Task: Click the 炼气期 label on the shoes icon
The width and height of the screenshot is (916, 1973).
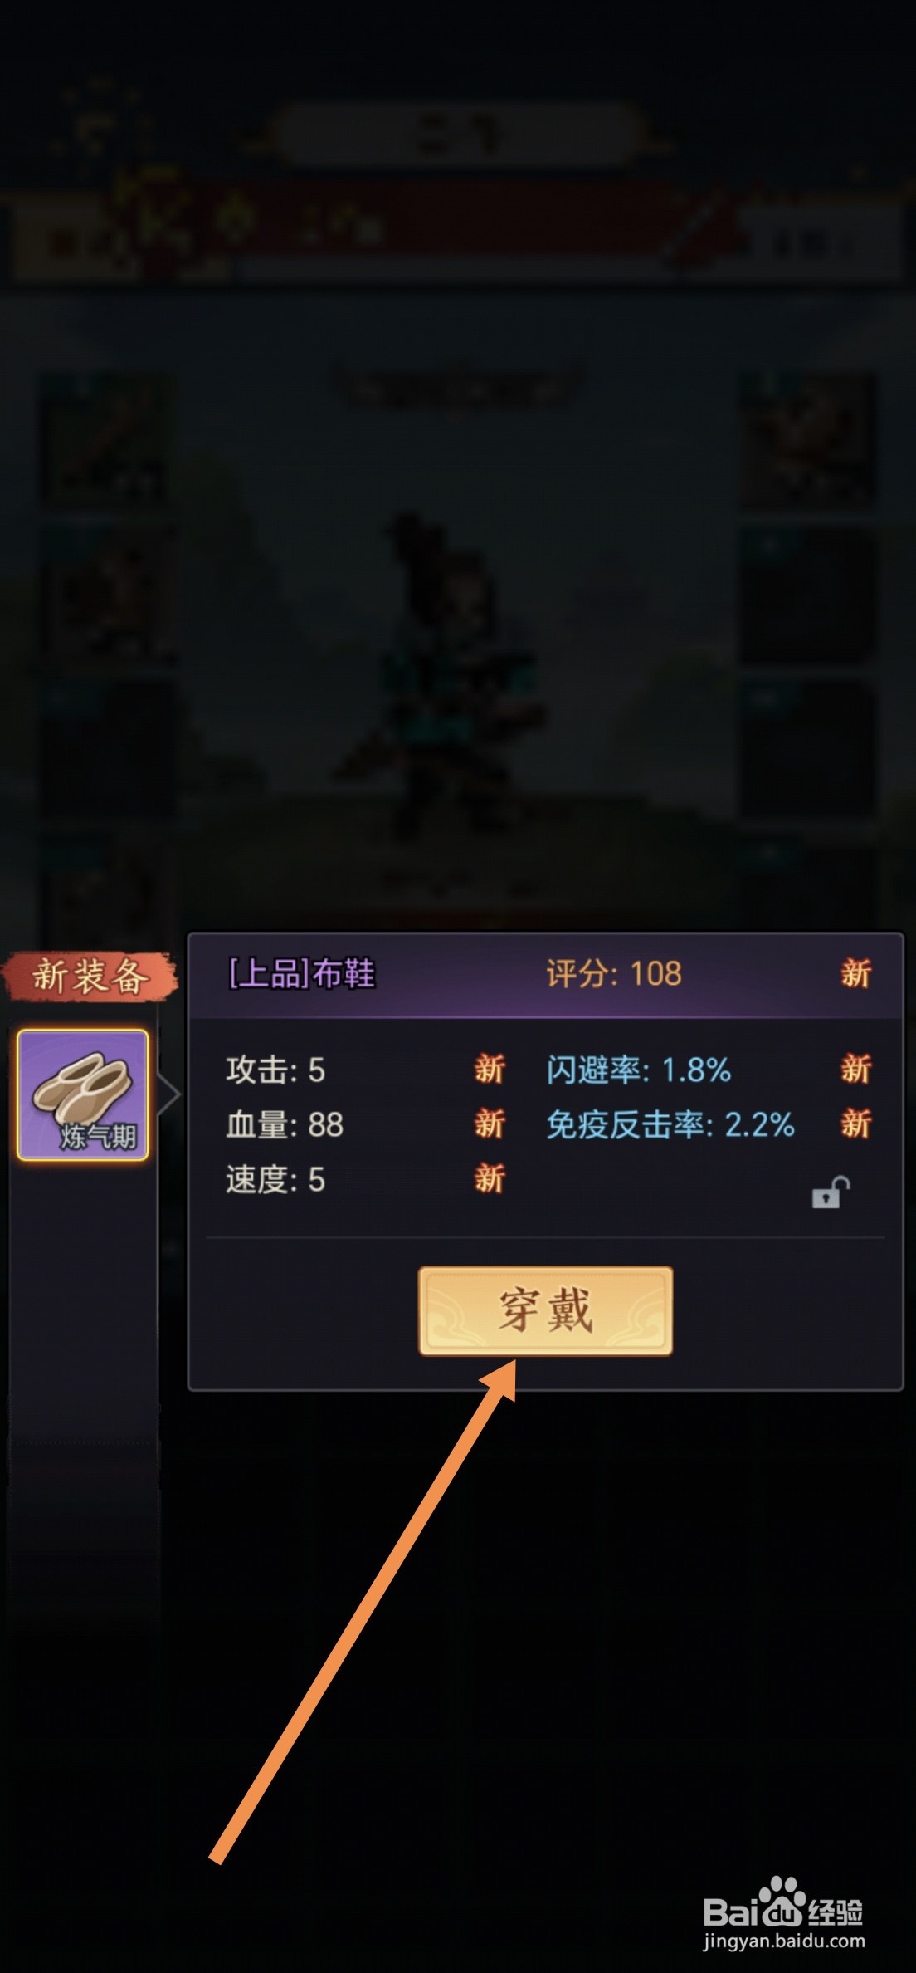Action: pos(98,1137)
